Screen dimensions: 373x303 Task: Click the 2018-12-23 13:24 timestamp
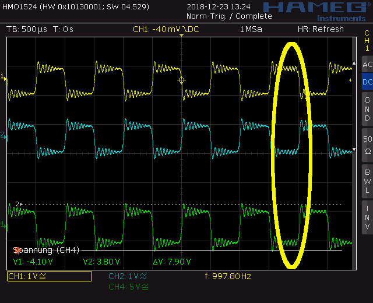tap(219, 7)
